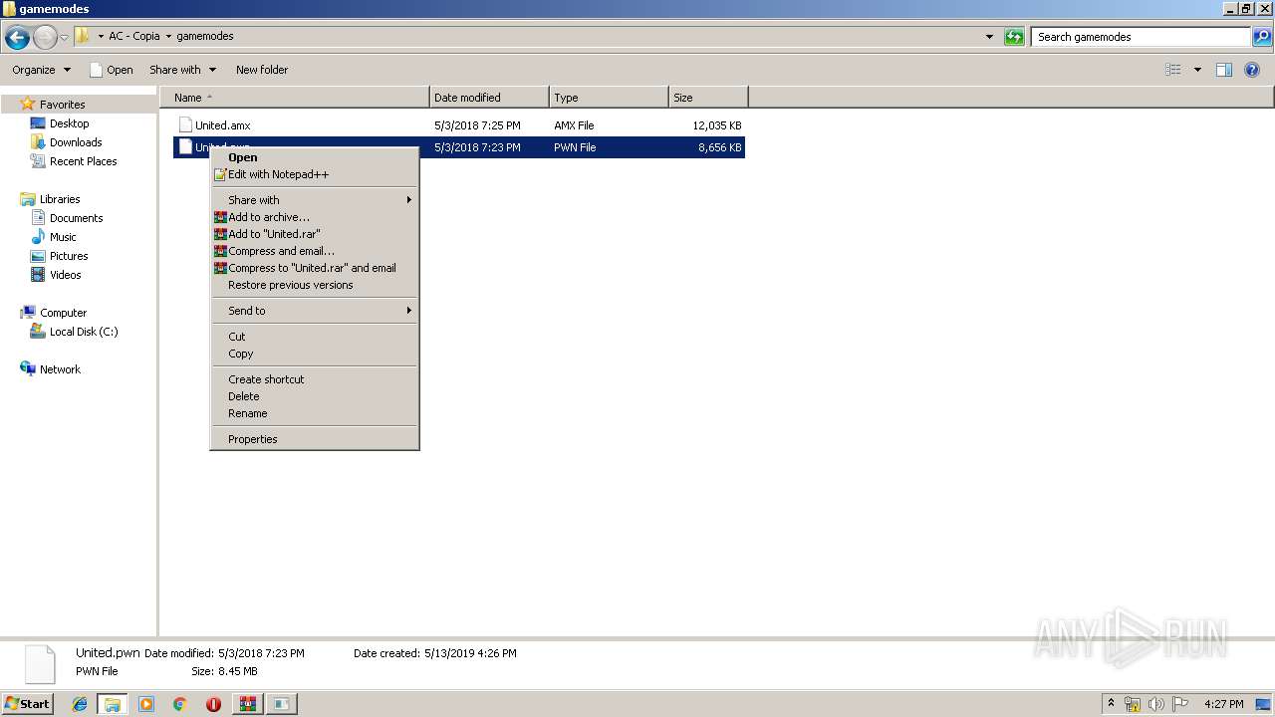Launch Opera browser from taskbar
The image size is (1275, 717).
pos(213,704)
